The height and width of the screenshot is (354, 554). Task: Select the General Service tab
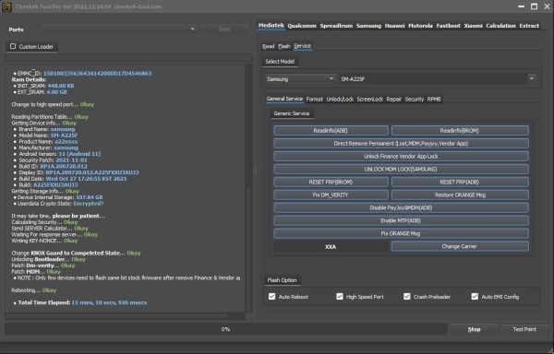click(x=284, y=99)
